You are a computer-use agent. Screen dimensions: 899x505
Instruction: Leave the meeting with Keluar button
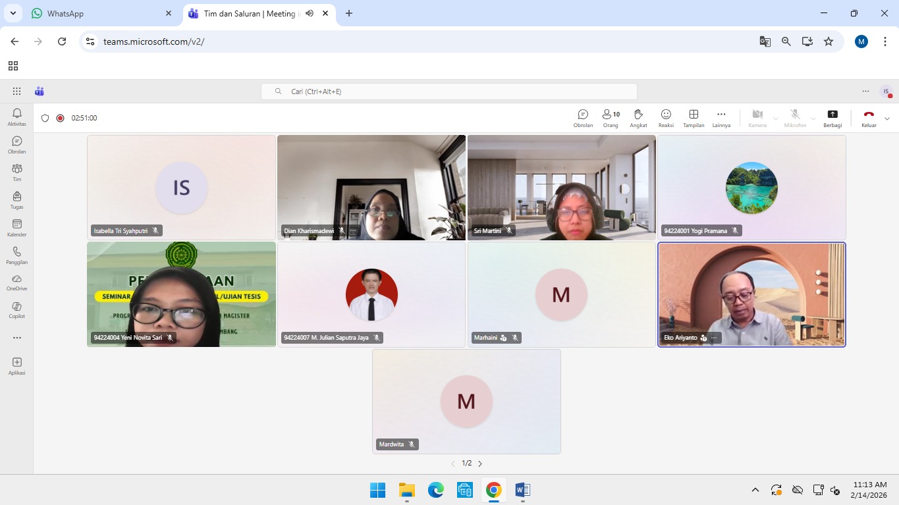[869, 118]
